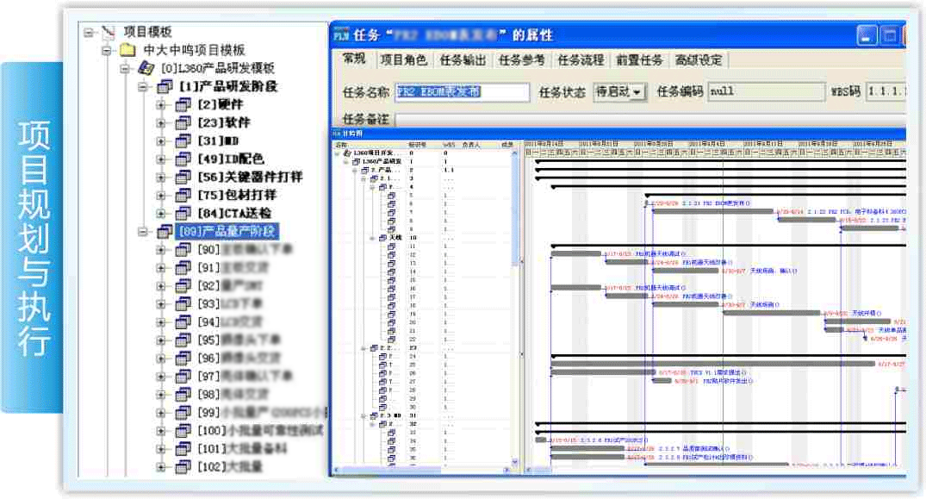Screen dimensions: 926x499
Task: Open the 前置任务 tab
Action: pos(639,59)
